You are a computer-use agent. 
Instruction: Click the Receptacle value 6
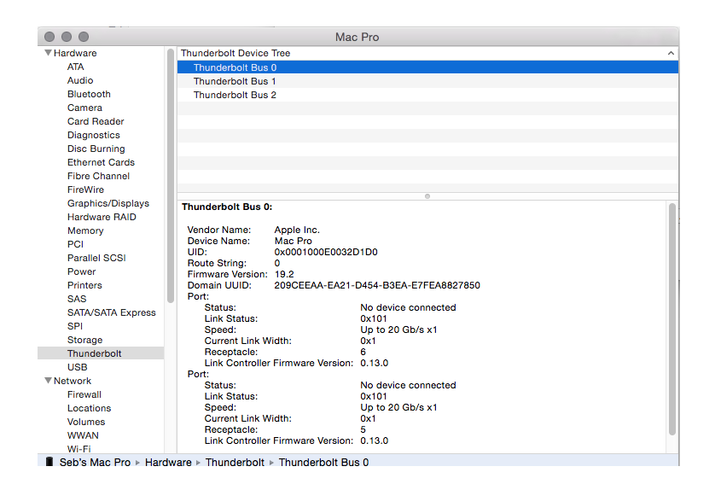363,352
